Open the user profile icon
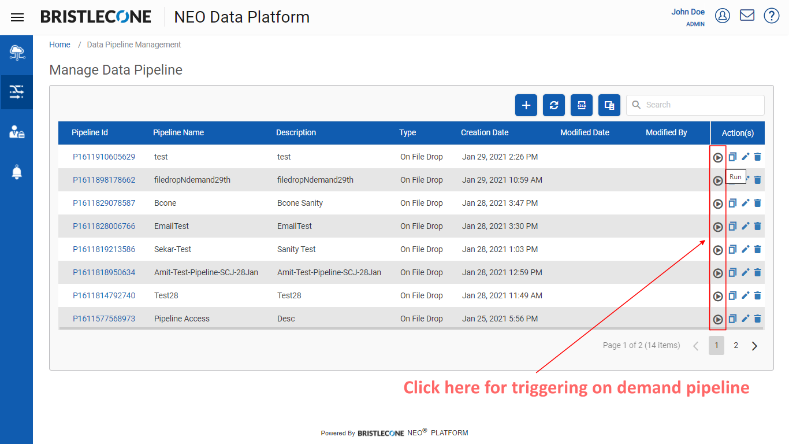 point(723,16)
